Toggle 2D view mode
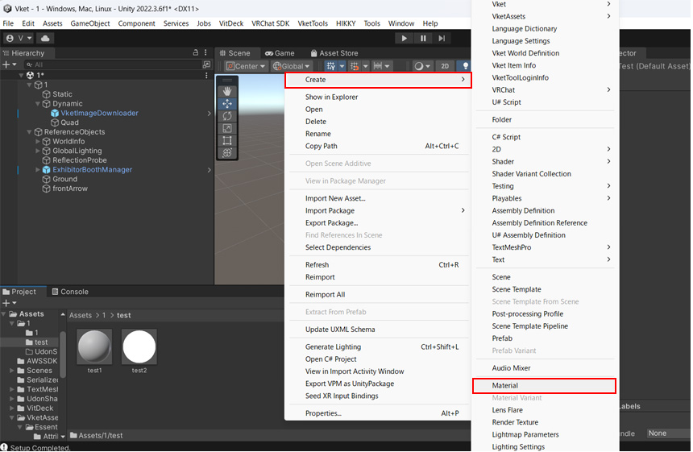 (x=445, y=66)
